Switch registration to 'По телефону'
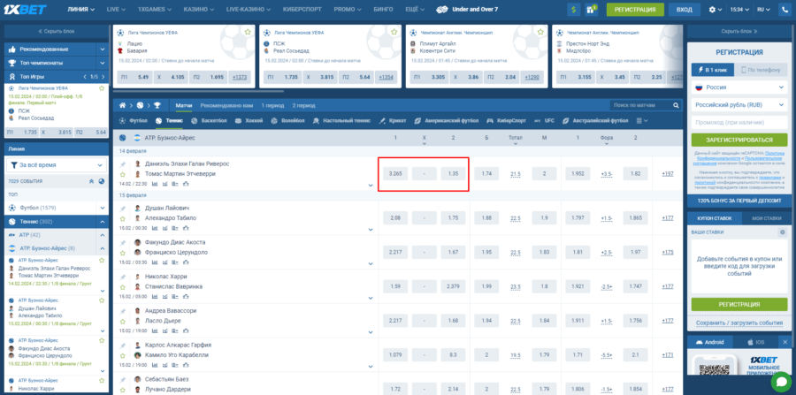 761,69
